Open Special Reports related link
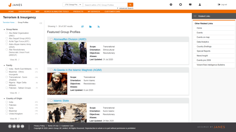Viewport: 236px width, 132px height. [203, 51]
